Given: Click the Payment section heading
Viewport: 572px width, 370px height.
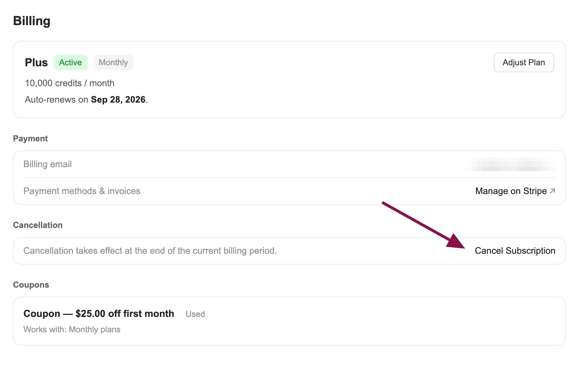Looking at the screenshot, I should pos(30,139).
